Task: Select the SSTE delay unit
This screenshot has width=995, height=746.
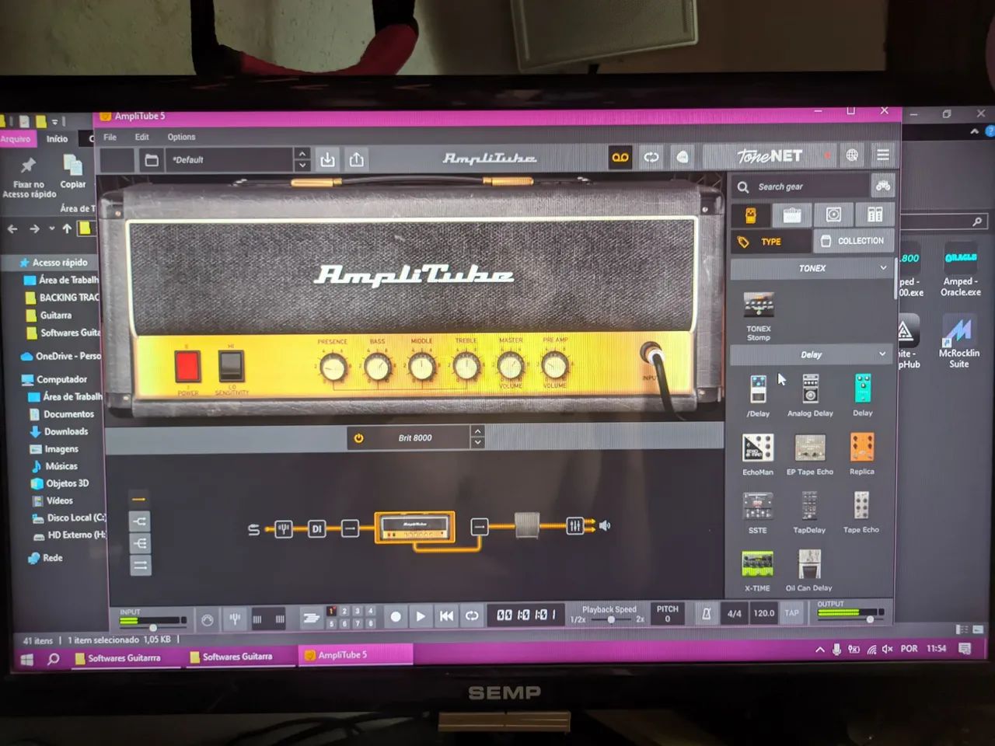Action: (758, 506)
